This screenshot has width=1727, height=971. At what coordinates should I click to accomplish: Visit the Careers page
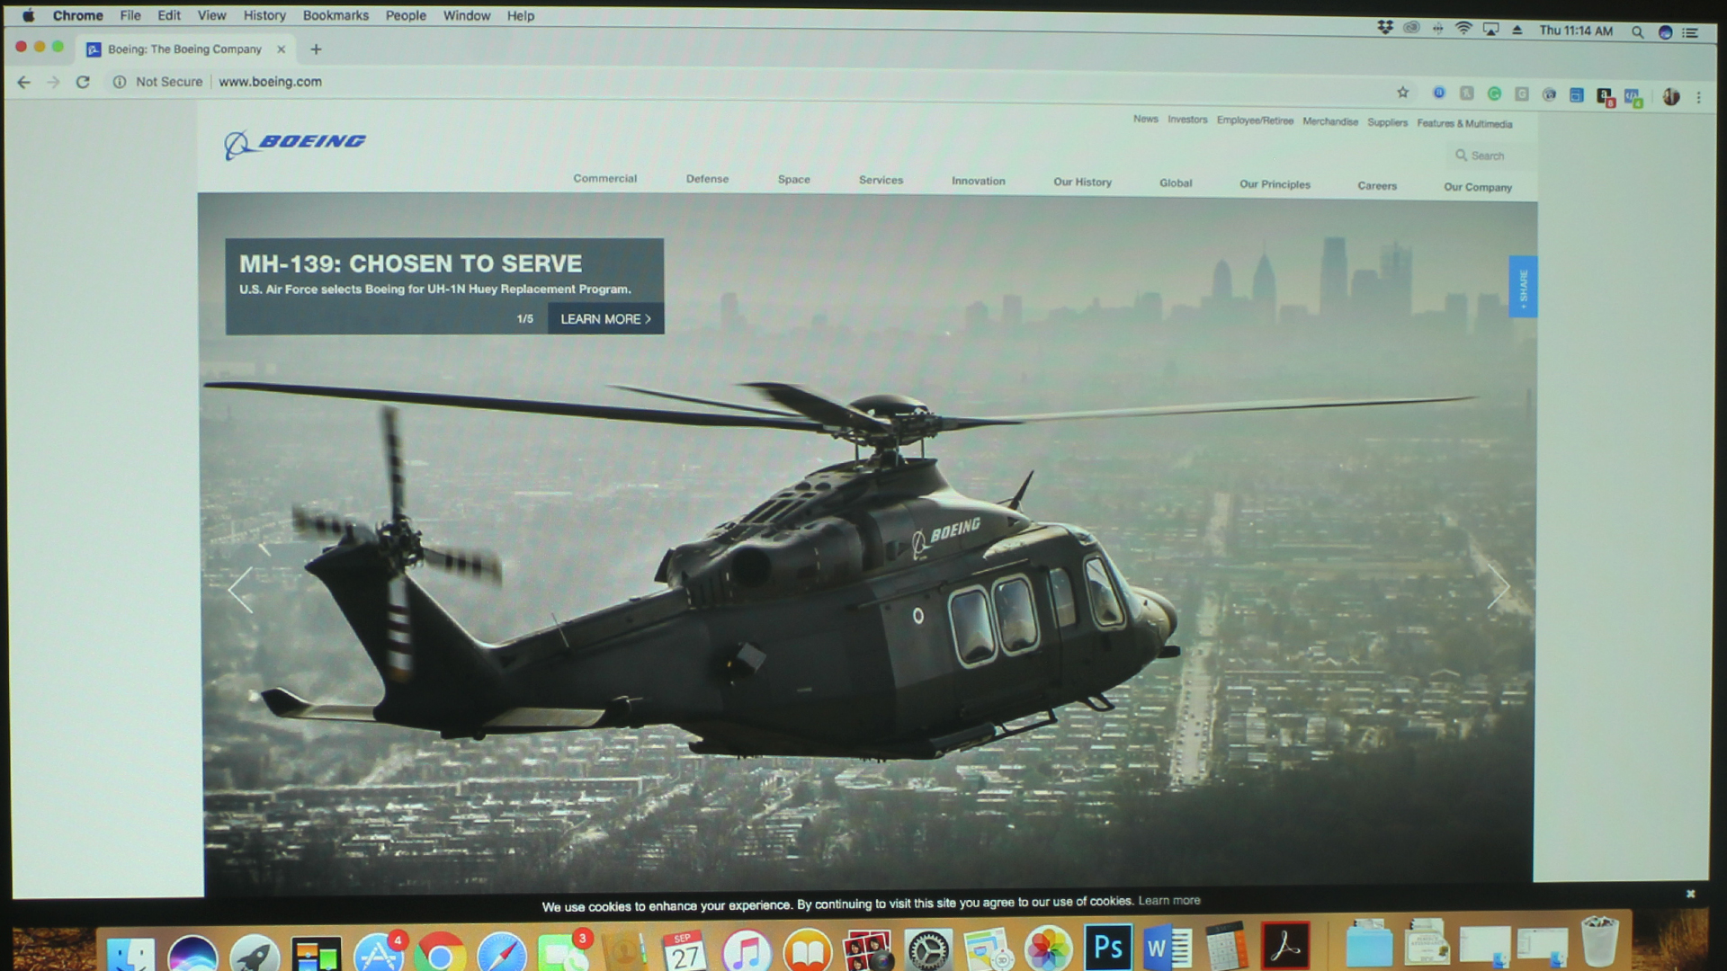[1377, 185]
